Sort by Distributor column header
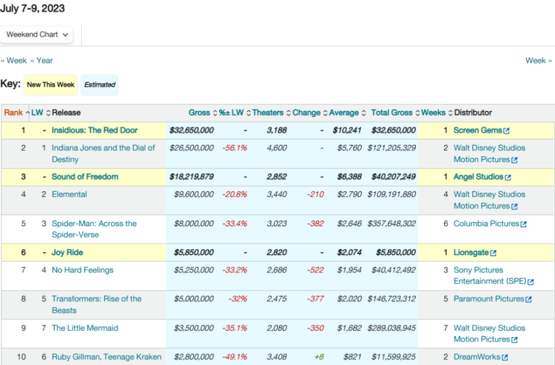 click(473, 113)
